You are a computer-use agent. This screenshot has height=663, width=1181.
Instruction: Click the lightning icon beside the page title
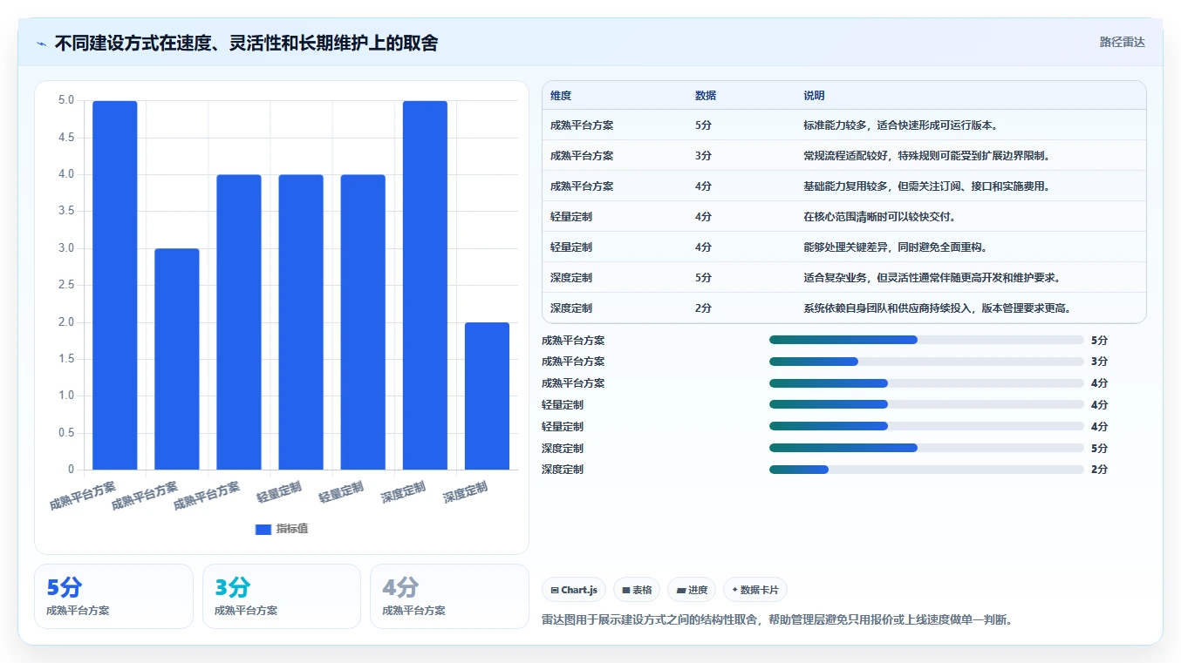point(42,44)
